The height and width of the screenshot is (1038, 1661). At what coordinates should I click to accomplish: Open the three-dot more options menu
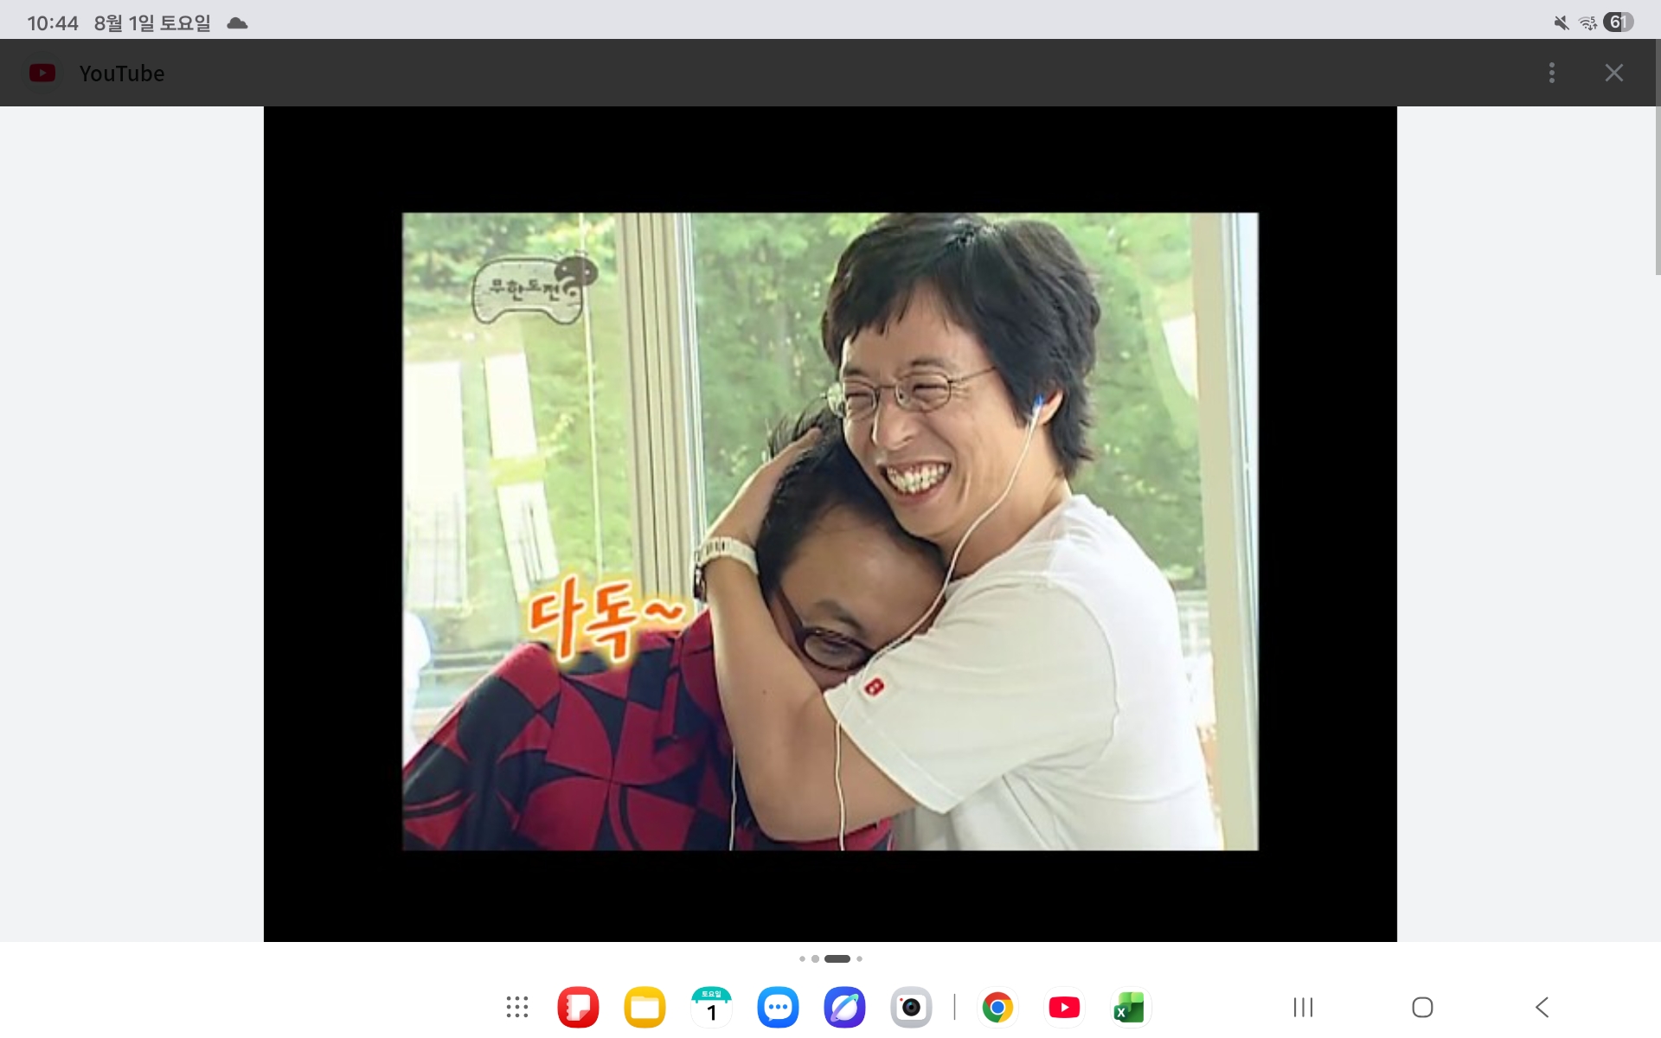pos(1552,73)
